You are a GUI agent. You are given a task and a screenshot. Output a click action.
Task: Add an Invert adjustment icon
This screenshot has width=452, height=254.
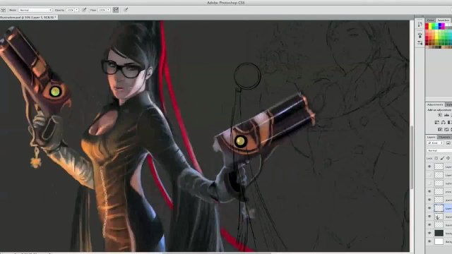(x=440, y=130)
